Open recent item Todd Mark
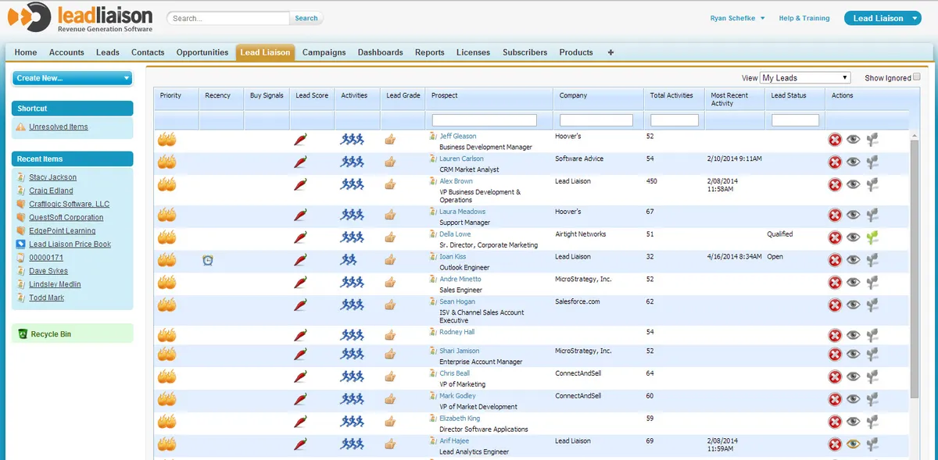 (46, 298)
